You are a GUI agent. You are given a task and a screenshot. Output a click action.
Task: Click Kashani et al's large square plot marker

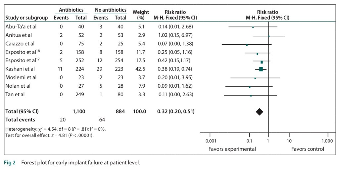[261, 69]
